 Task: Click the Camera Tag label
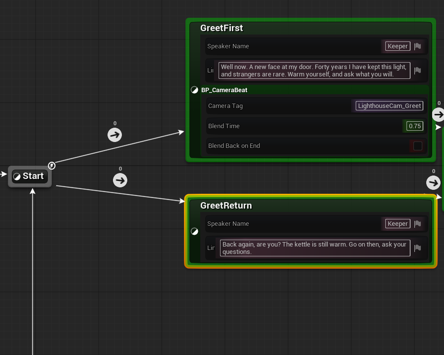(225, 106)
